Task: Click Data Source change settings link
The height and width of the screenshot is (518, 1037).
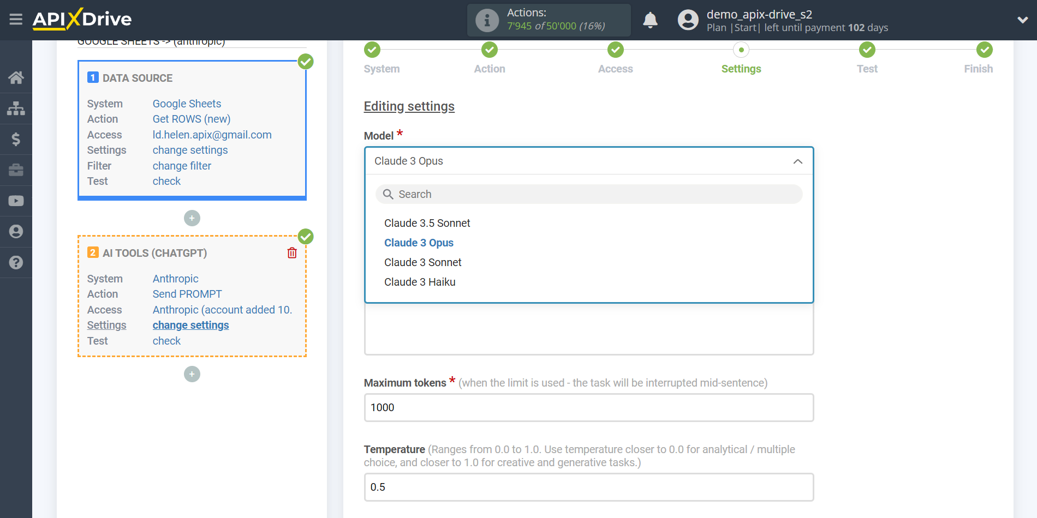Action: coord(190,150)
